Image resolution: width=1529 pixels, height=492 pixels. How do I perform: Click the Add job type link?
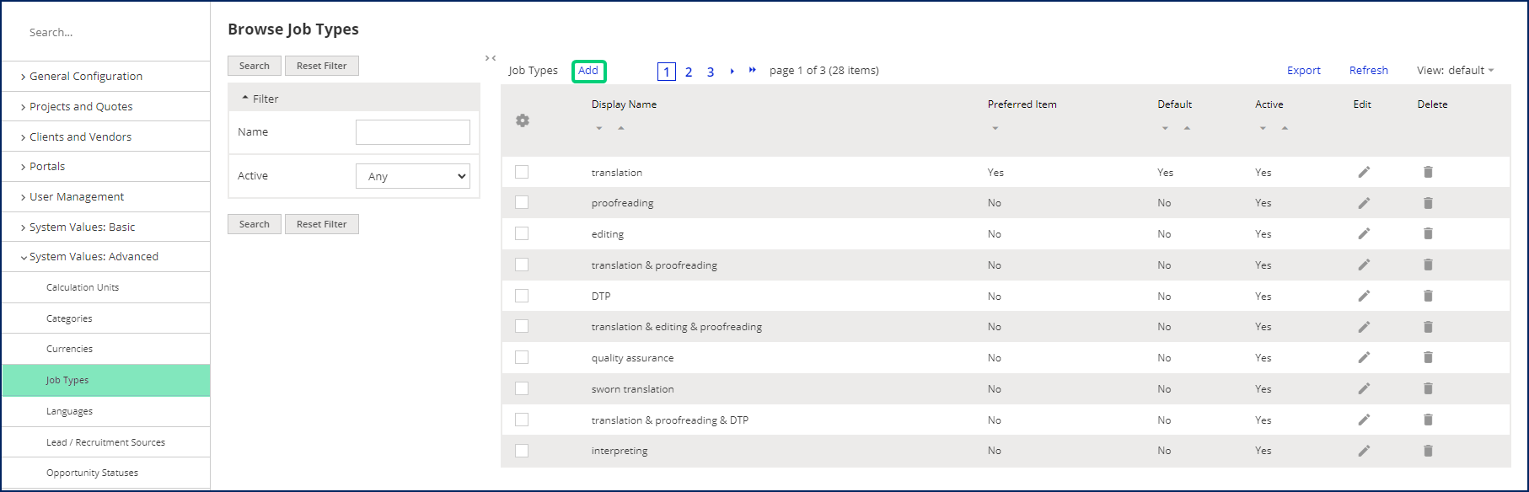(588, 71)
